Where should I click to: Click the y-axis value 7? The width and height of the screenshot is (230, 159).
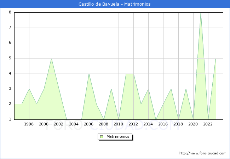click(10, 27)
